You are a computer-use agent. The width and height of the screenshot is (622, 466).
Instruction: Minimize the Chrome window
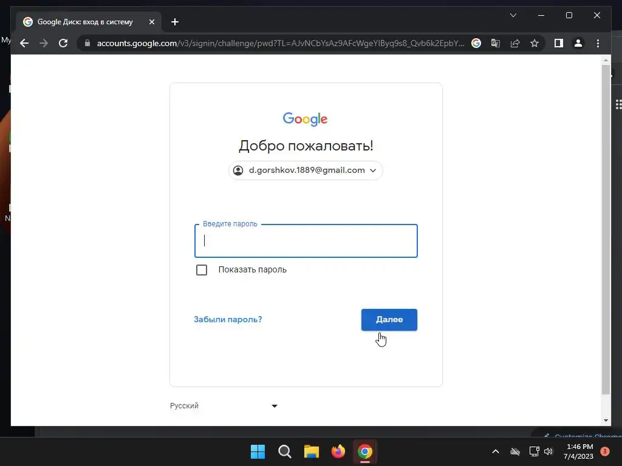pos(541,15)
